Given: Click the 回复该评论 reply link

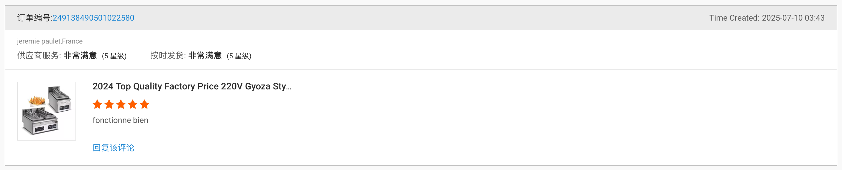Looking at the screenshot, I should click(114, 148).
